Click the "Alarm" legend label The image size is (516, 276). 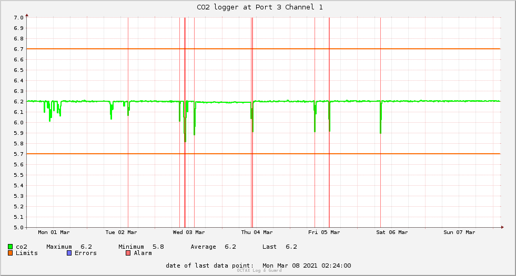(143, 253)
